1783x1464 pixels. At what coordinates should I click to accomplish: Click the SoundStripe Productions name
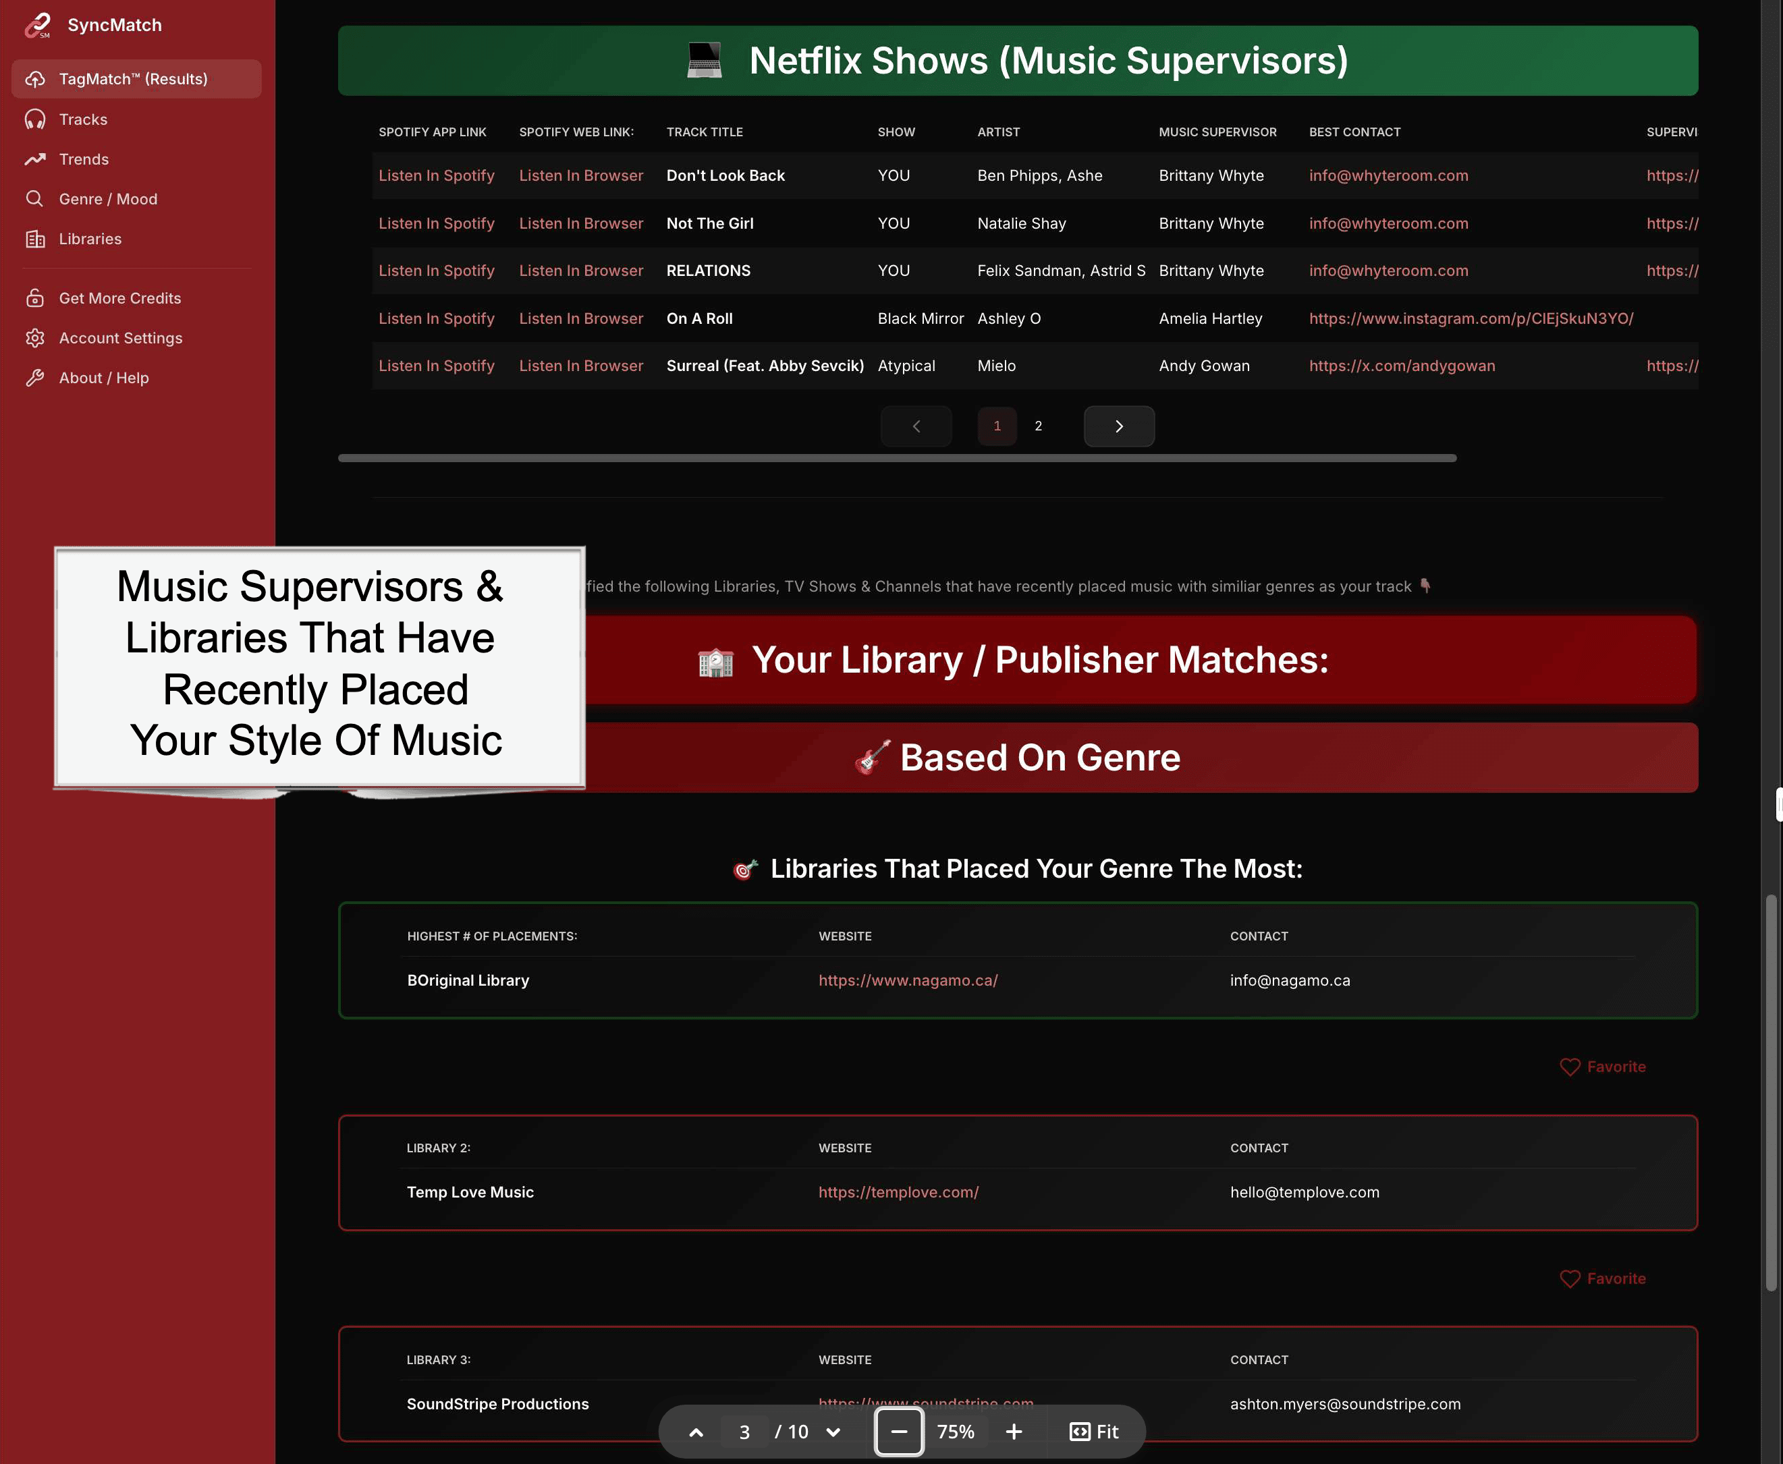coord(497,1404)
